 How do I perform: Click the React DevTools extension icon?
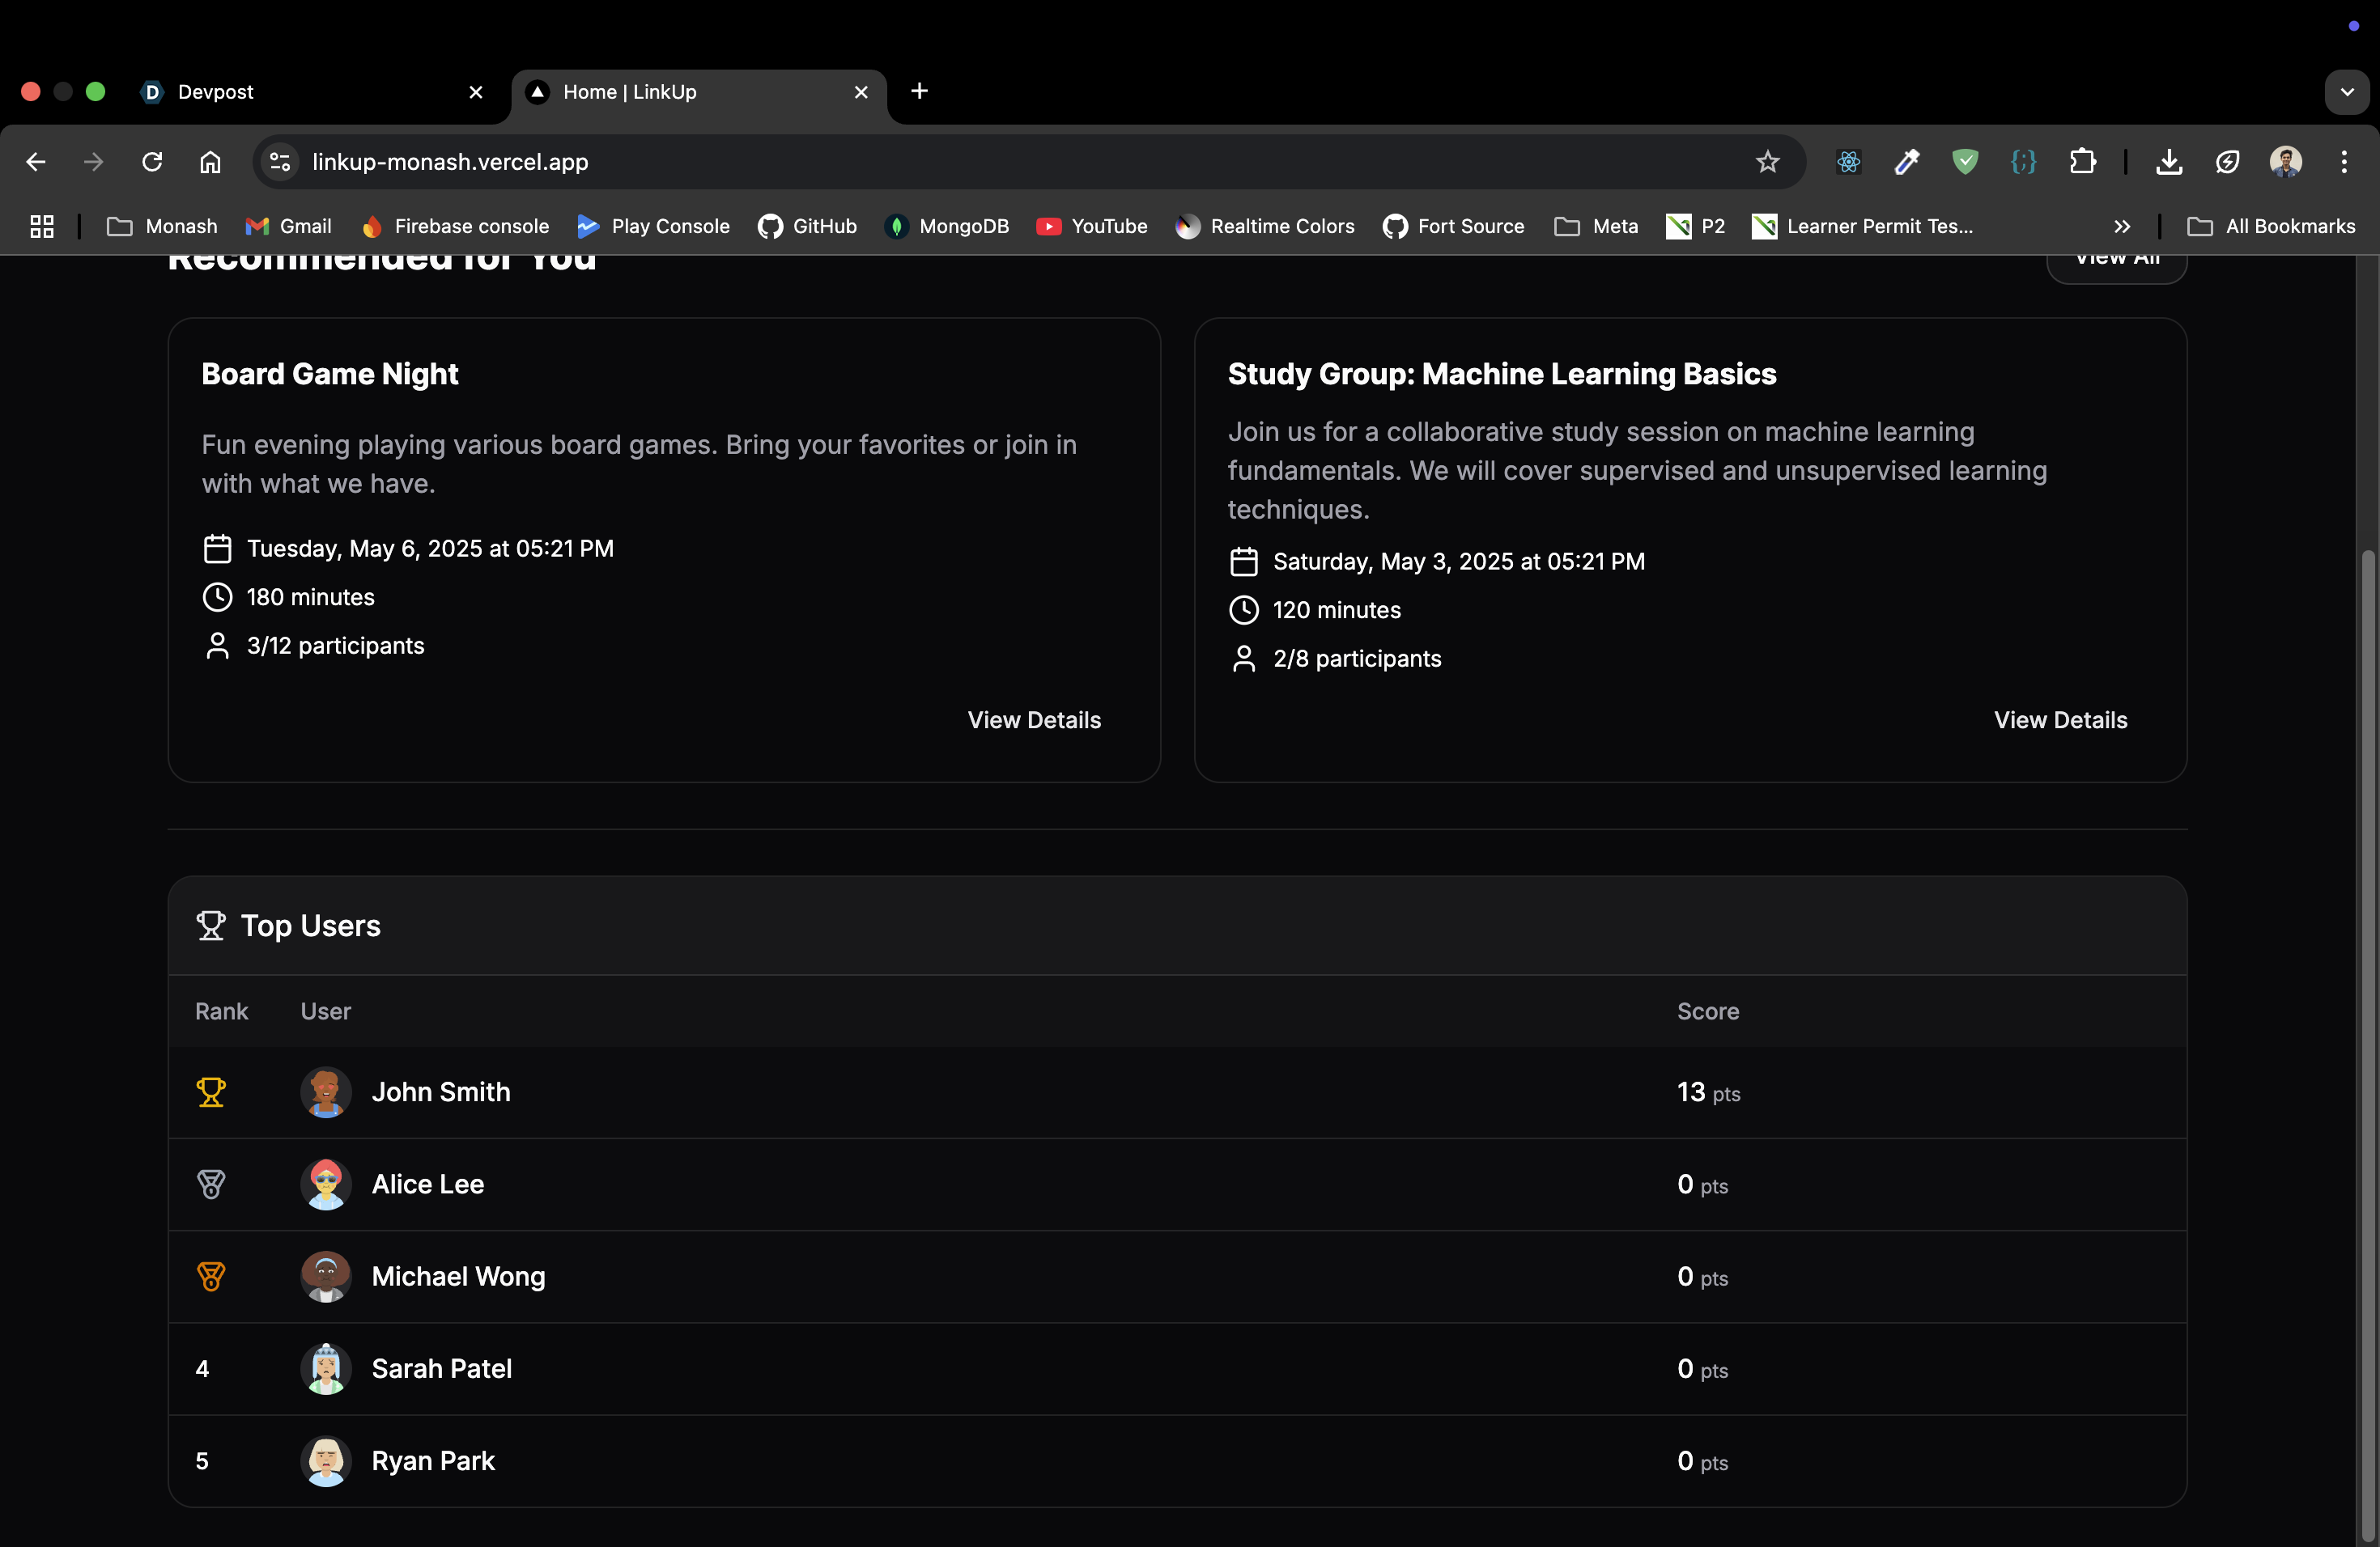[1848, 162]
